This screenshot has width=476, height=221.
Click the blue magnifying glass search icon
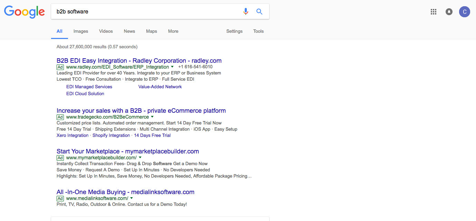(259, 12)
